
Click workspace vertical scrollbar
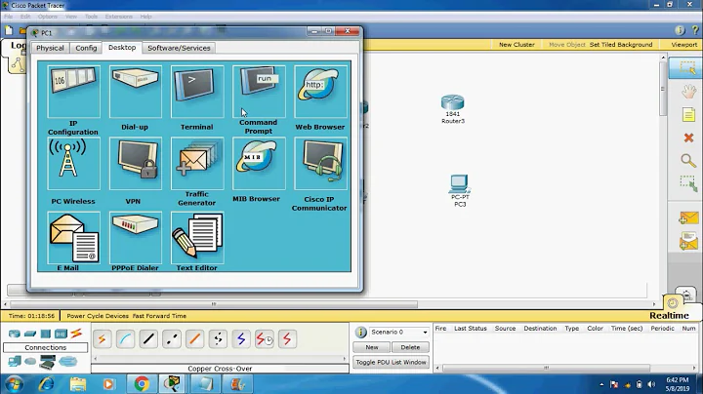(x=663, y=89)
